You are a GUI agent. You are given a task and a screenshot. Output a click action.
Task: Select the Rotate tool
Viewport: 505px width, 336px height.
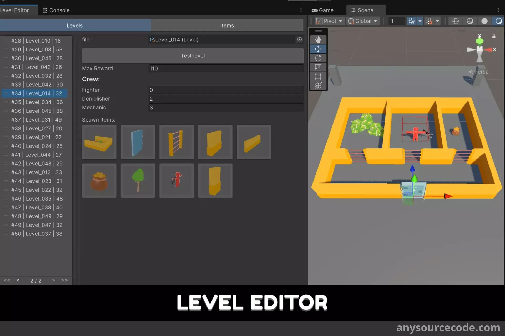[318, 58]
